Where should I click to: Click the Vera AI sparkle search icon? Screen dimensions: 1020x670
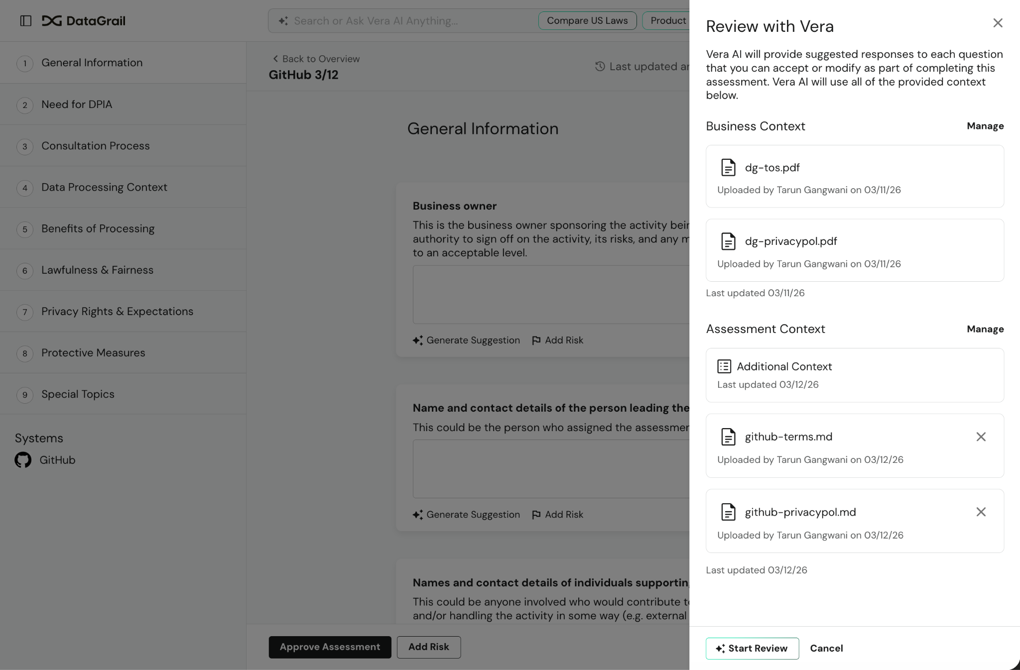(283, 21)
